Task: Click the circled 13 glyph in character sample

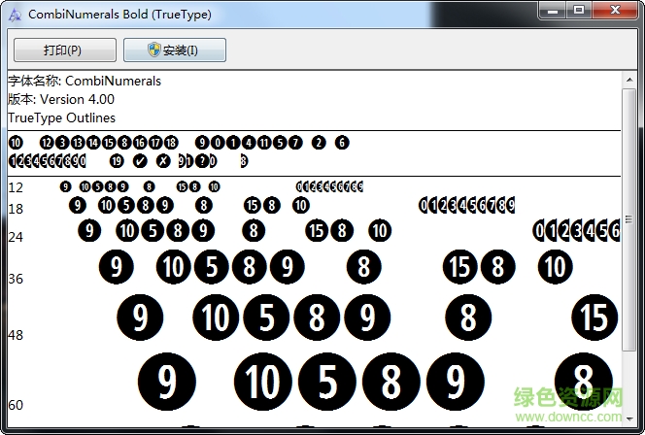Action: (78, 143)
